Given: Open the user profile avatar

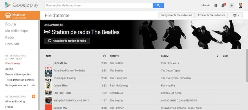Looking at the screenshot, I should point(240,5).
